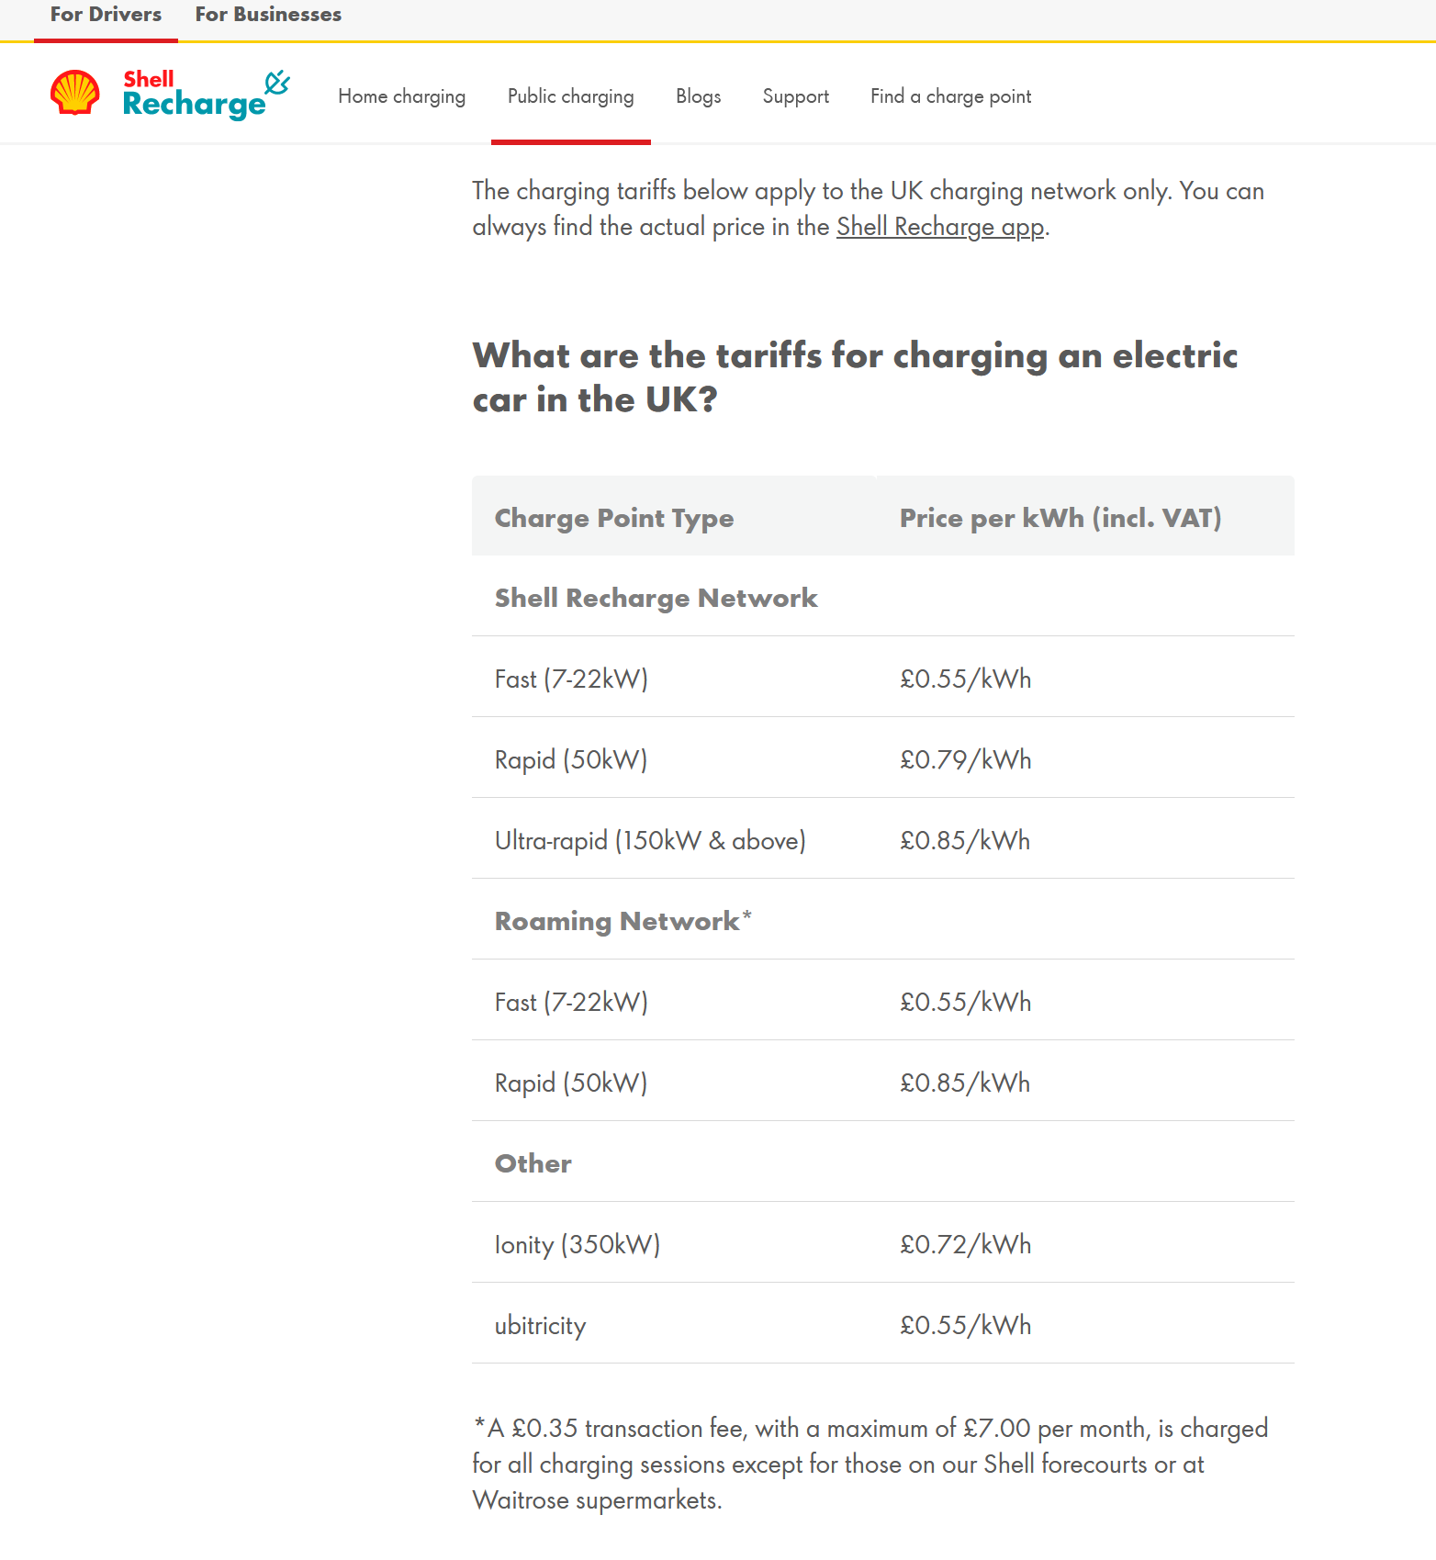
Task: Select the Public charging nav item
Action: [570, 96]
